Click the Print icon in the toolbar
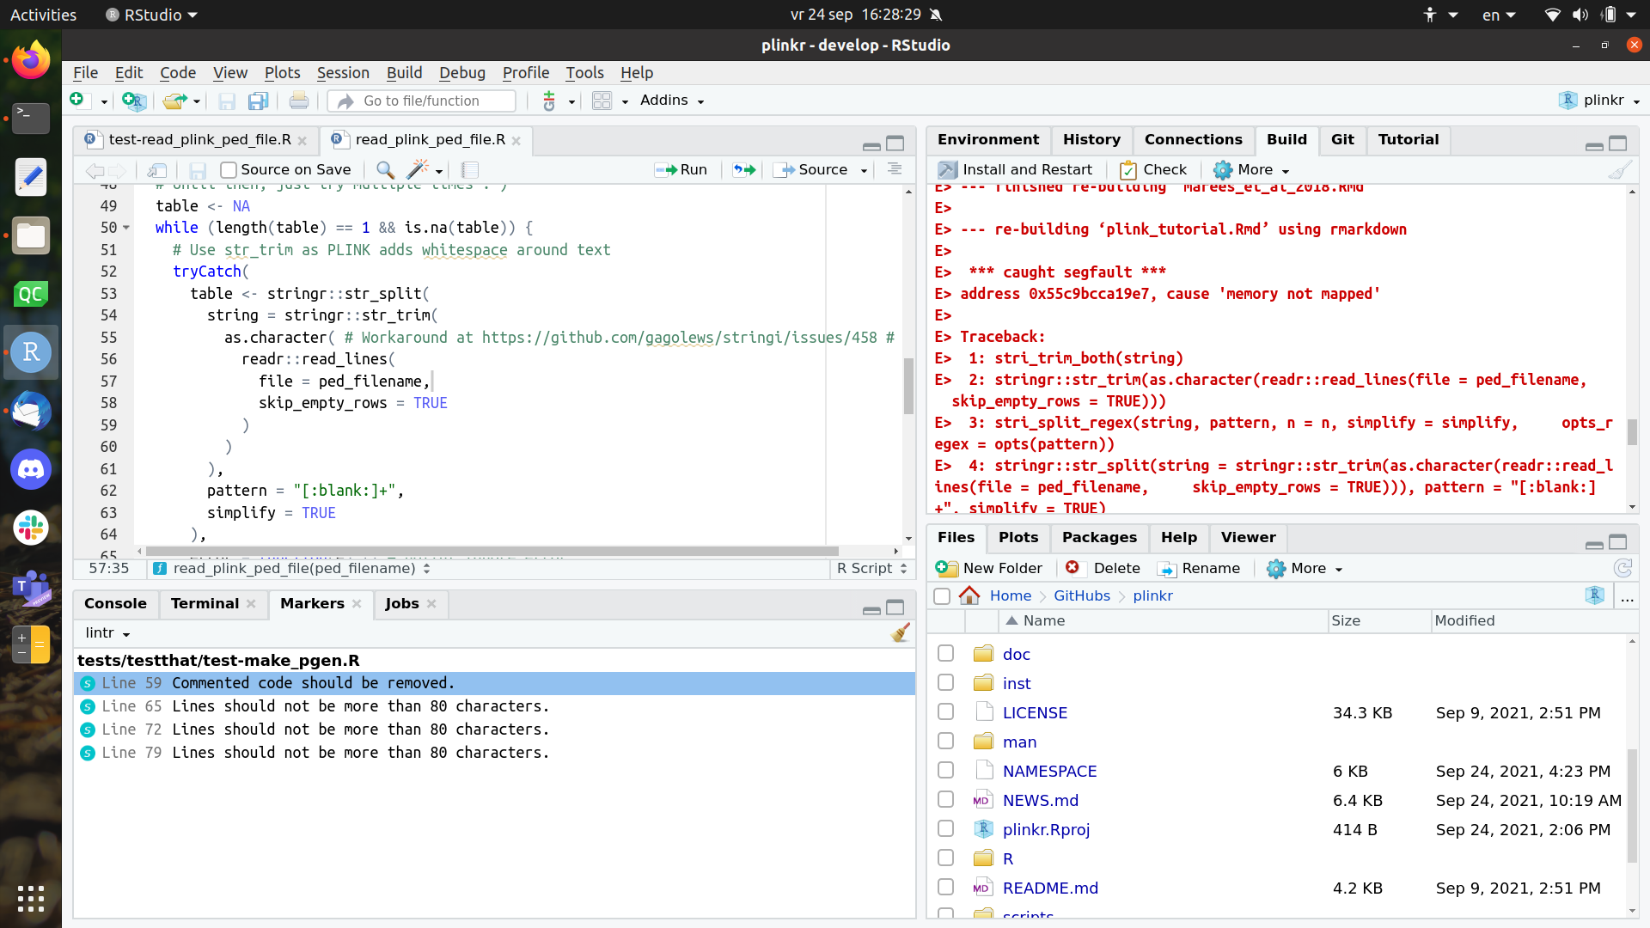Viewport: 1650px width, 928px height. click(x=298, y=101)
